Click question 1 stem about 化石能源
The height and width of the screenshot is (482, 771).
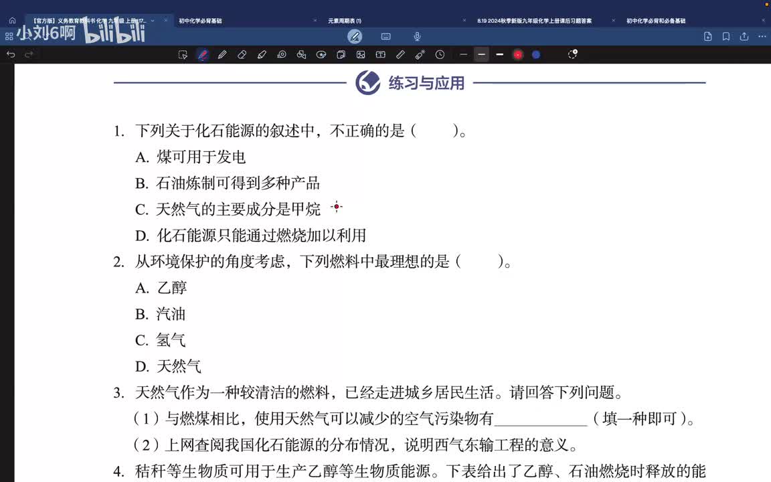pyautogui.click(x=290, y=131)
